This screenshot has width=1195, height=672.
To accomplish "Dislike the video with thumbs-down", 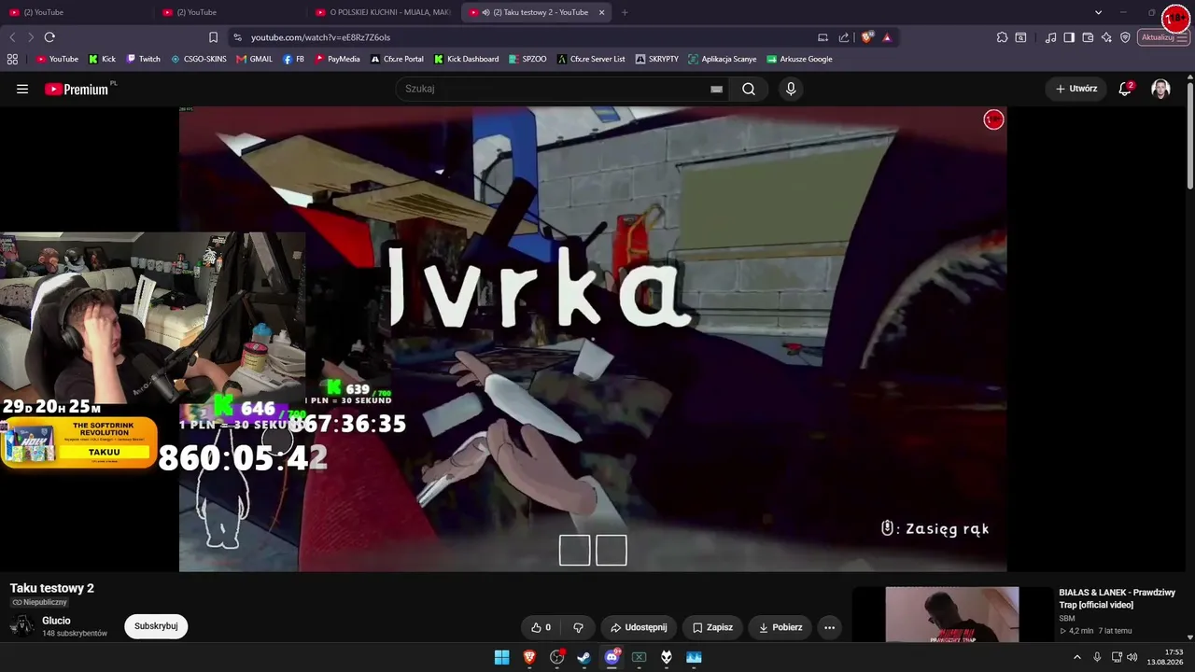I will [x=578, y=627].
